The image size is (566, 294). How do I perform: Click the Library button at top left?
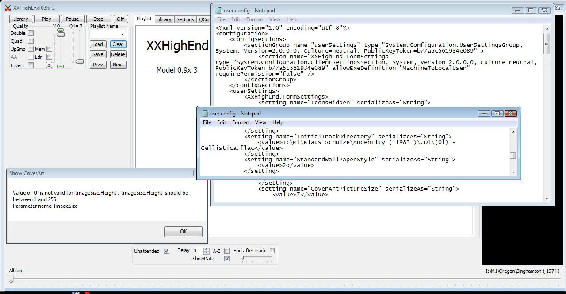20,19
